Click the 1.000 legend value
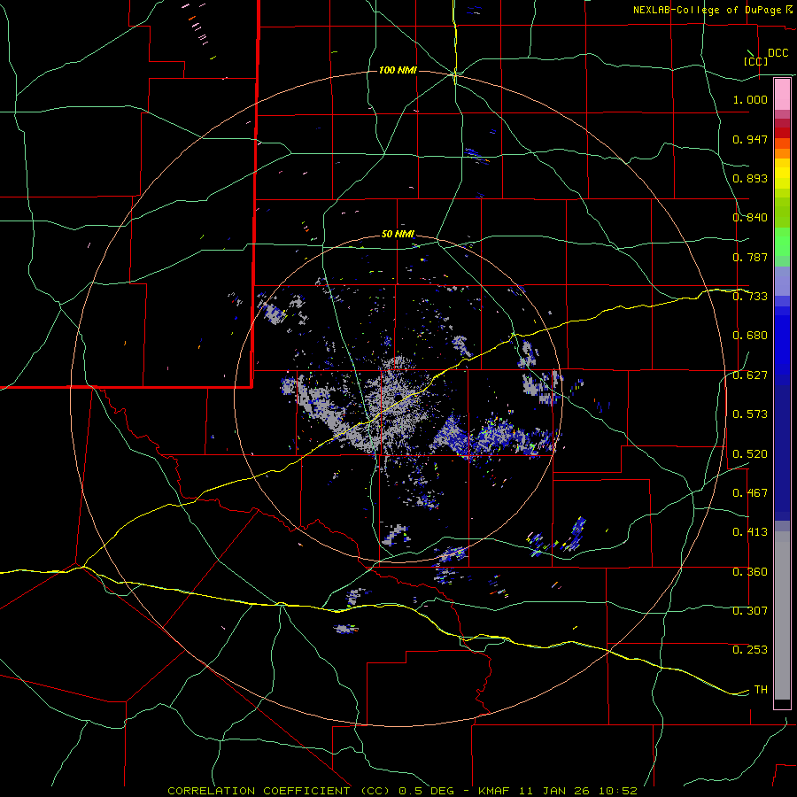This screenshot has height=797, width=797. 750,99
